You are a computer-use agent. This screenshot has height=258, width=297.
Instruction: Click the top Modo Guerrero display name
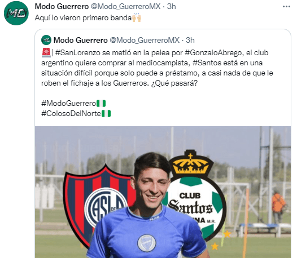pyautogui.click(x=62, y=6)
